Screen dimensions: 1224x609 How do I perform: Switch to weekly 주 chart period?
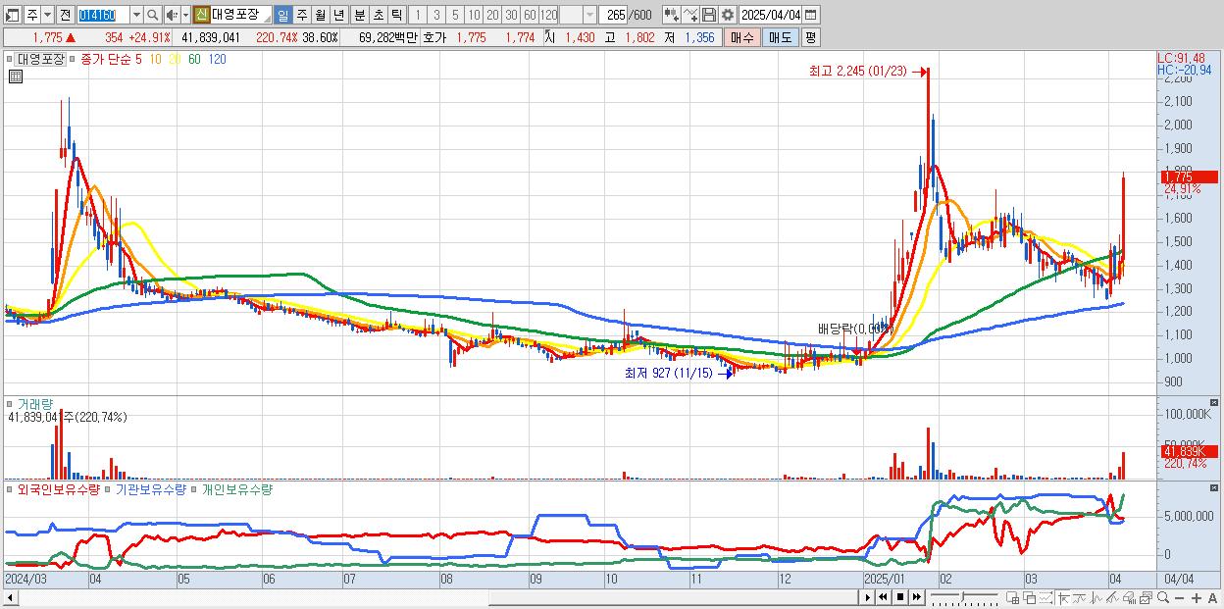(x=301, y=16)
